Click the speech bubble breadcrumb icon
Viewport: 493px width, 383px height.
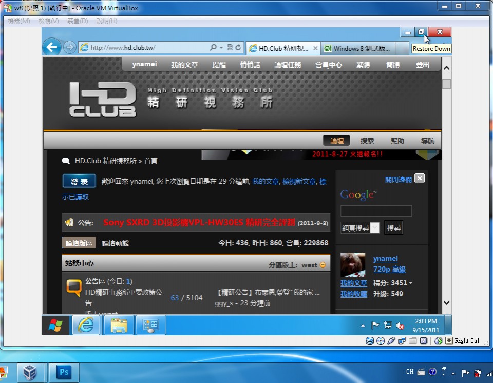(x=66, y=161)
